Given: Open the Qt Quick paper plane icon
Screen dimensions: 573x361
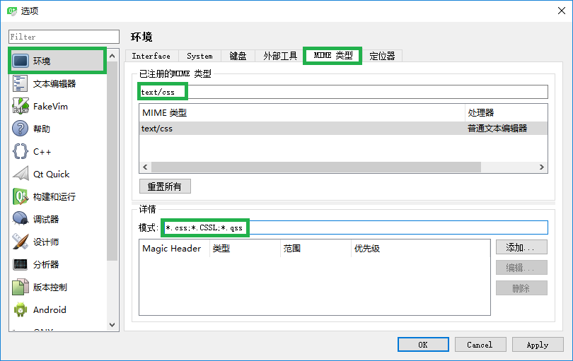Looking at the screenshot, I should [x=21, y=174].
